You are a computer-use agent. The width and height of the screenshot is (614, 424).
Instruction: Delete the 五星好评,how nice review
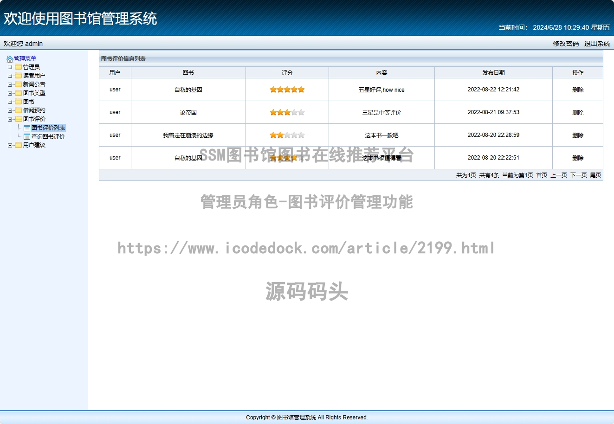(x=578, y=90)
